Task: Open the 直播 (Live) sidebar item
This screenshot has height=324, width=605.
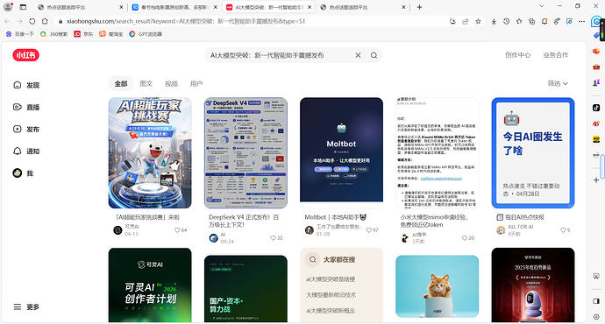Action: (26, 107)
